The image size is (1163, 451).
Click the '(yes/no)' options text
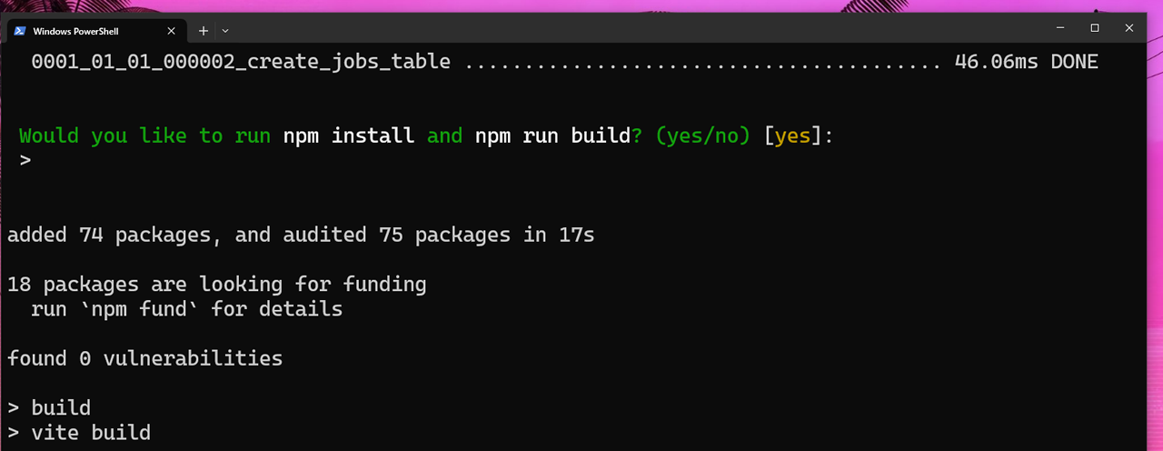pos(702,136)
